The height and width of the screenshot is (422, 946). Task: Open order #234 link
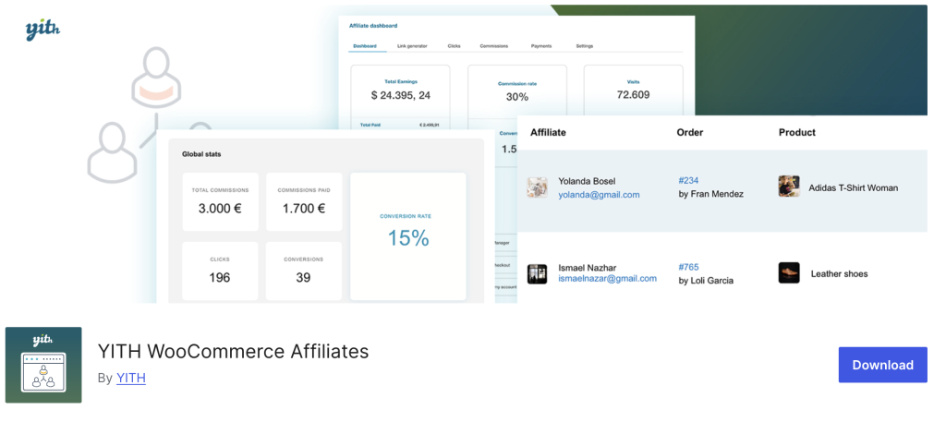[x=688, y=180]
